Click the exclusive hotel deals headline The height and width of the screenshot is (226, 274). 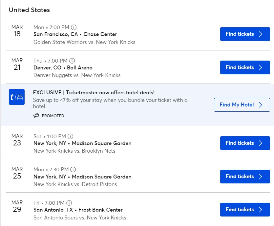click(x=94, y=93)
